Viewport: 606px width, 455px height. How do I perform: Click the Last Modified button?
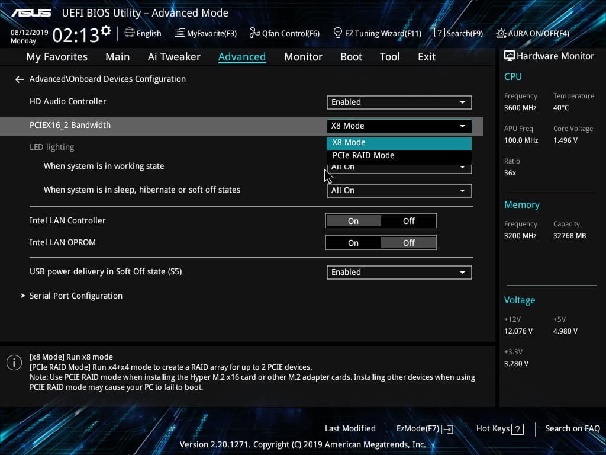(350, 429)
